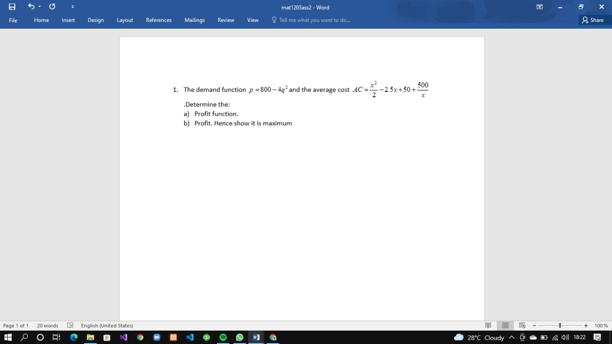Click the volume speaker tray icon
Viewport: 612px width, 344px height.
click(566, 337)
